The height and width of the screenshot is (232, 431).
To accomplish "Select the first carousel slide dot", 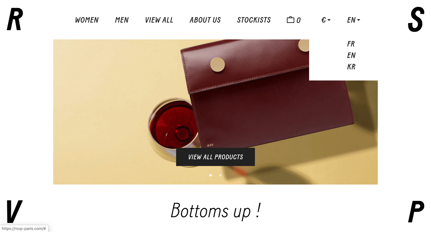I will coord(211,175).
